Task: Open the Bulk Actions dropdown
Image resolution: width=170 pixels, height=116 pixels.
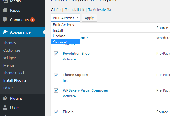Action: pos(65,18)
